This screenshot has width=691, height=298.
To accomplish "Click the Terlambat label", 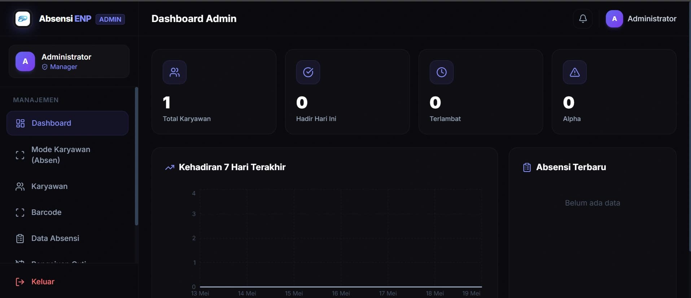I will 445,119.
